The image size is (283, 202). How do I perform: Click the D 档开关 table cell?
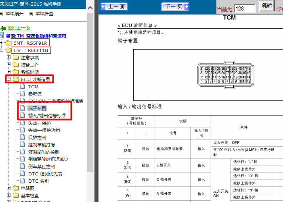pos(172,179)
